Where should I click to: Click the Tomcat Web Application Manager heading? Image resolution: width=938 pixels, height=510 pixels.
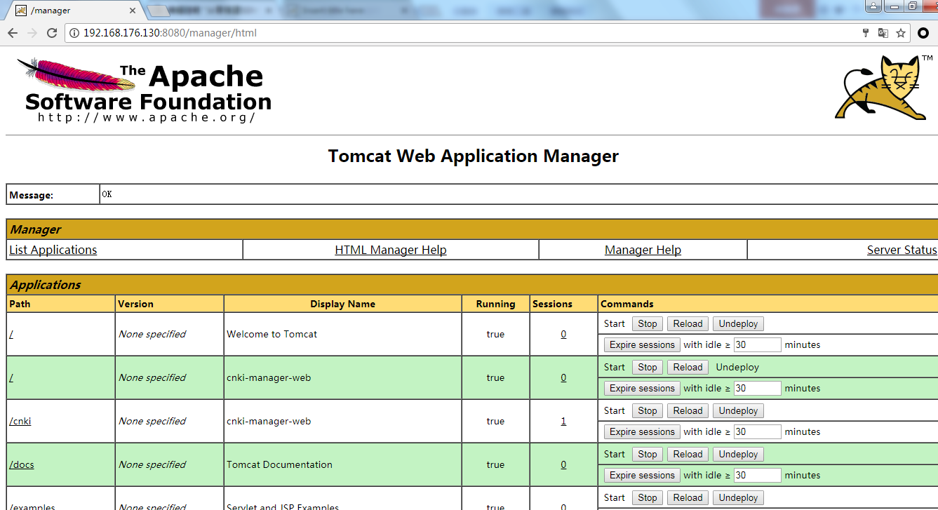pos(474,156)
